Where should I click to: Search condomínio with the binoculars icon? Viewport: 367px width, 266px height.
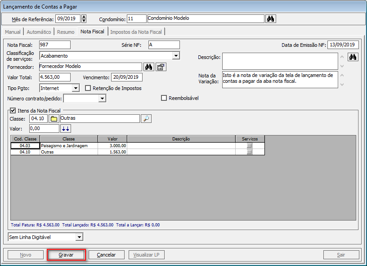point(271,19)
